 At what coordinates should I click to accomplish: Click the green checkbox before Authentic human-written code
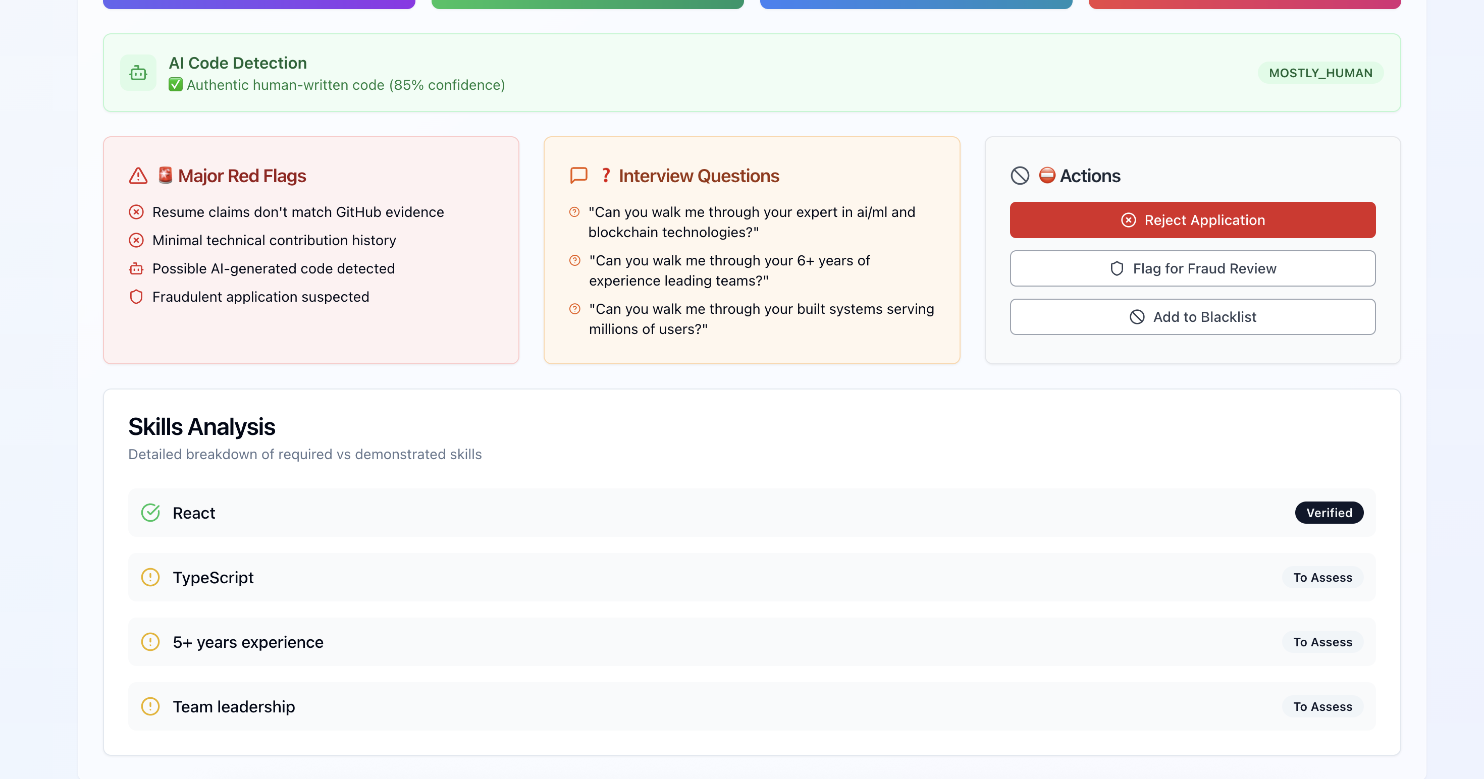[176, 85]
